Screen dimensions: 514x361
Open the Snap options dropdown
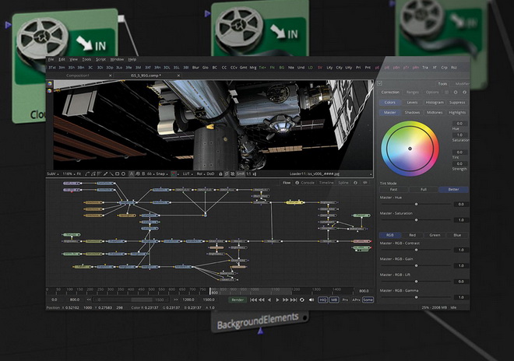coord(162,174)
